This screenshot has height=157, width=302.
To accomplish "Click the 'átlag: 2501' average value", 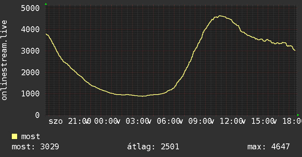I will pos(153,147).
